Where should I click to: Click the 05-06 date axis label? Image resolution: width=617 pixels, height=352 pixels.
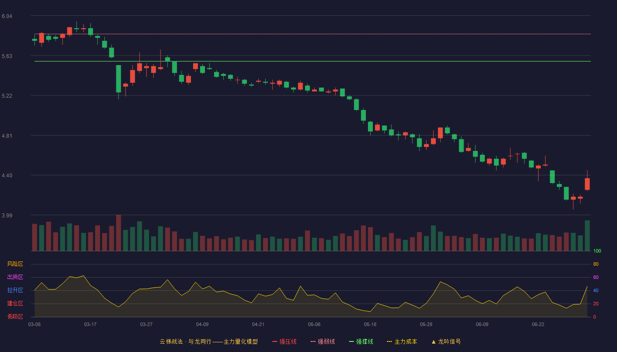pyautogui.click(x=314, y=324)
